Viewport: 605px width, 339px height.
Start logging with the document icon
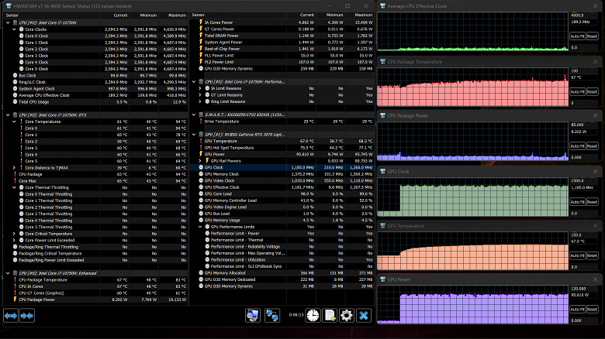(330, 315)
